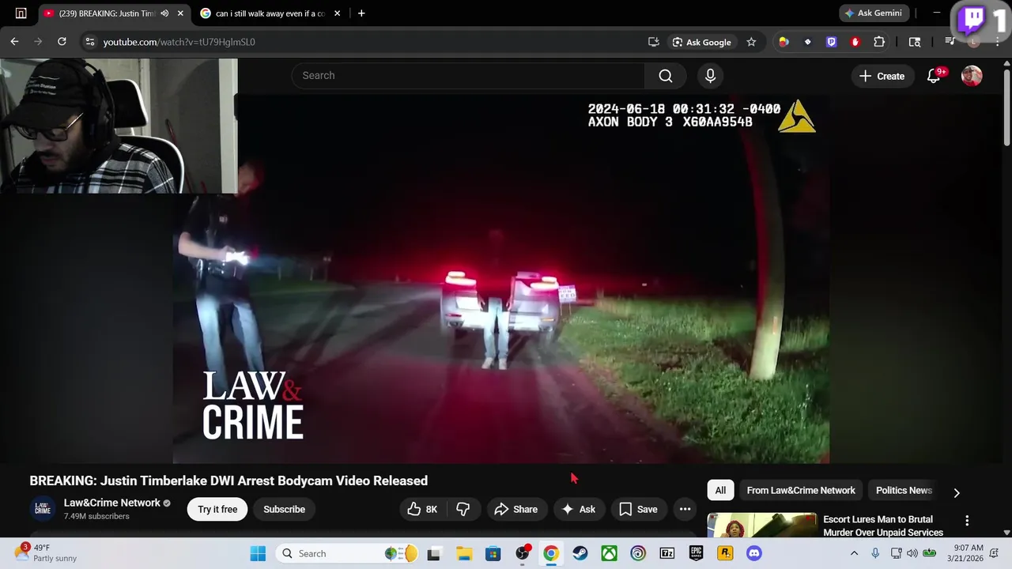The height and width of the screenshot is (569, 1012).
Task: Close the YouTube video tab
Action: (180, 13)
